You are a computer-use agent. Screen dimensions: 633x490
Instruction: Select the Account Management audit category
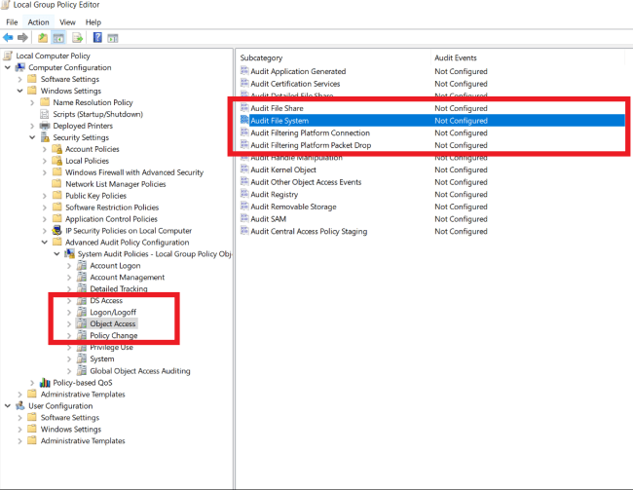[128, 277]
